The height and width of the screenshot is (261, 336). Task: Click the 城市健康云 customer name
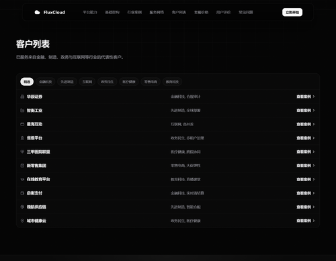point(36,221)
